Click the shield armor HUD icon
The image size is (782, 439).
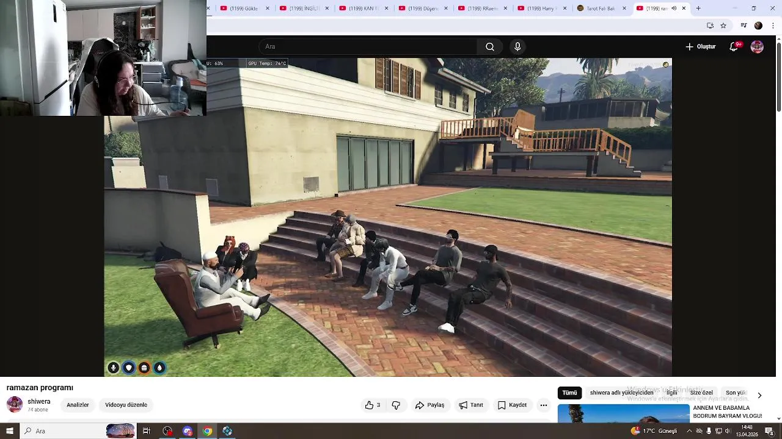128,368
